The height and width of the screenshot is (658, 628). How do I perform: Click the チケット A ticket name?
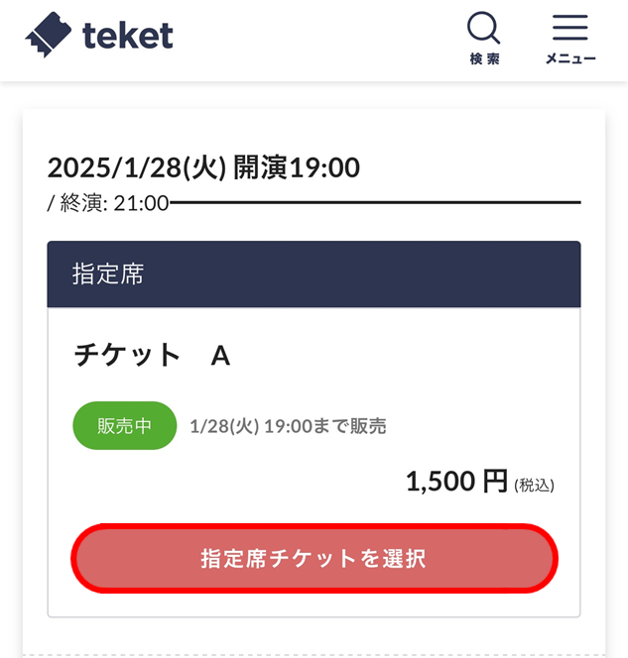152,356
